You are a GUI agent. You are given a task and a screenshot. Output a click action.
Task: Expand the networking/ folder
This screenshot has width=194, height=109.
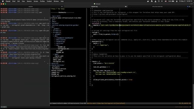(x=61, y=41)
